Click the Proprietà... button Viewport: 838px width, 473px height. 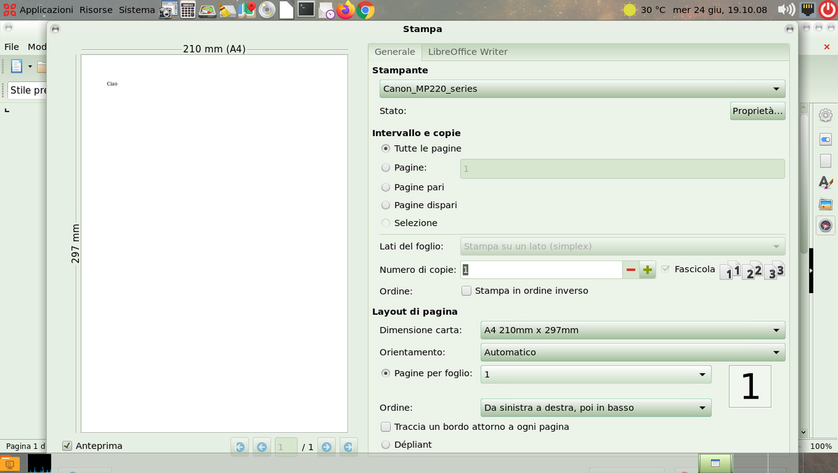[x=757, y=111]
